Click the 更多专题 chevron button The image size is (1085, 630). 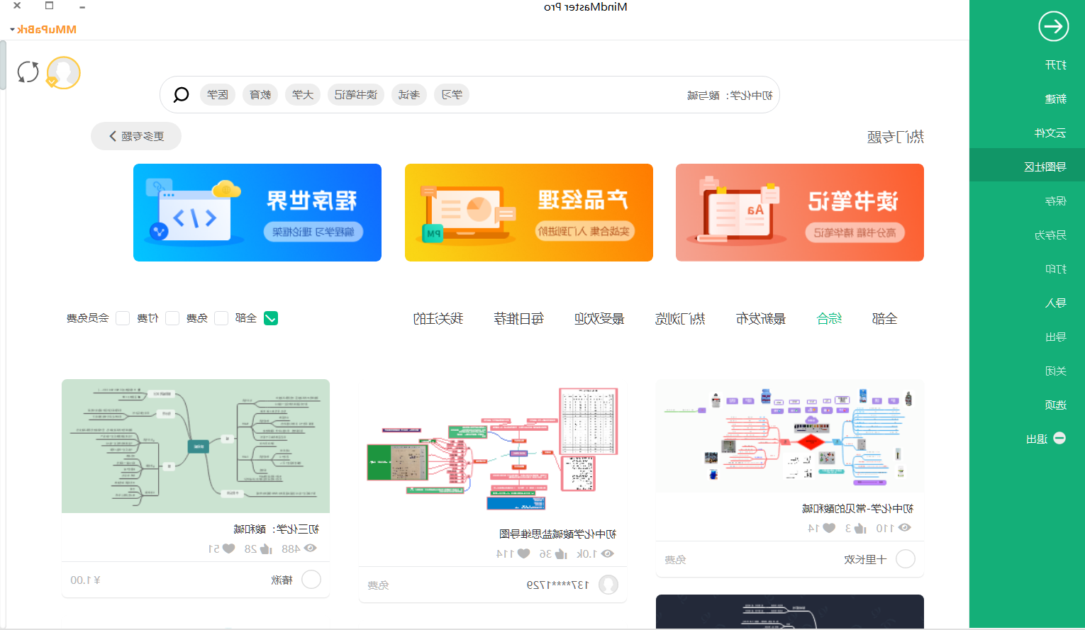[136, 136]
